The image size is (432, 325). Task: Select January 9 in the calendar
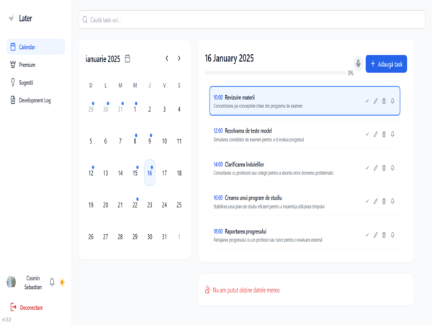pyautogui.click(x=150, y=141)
